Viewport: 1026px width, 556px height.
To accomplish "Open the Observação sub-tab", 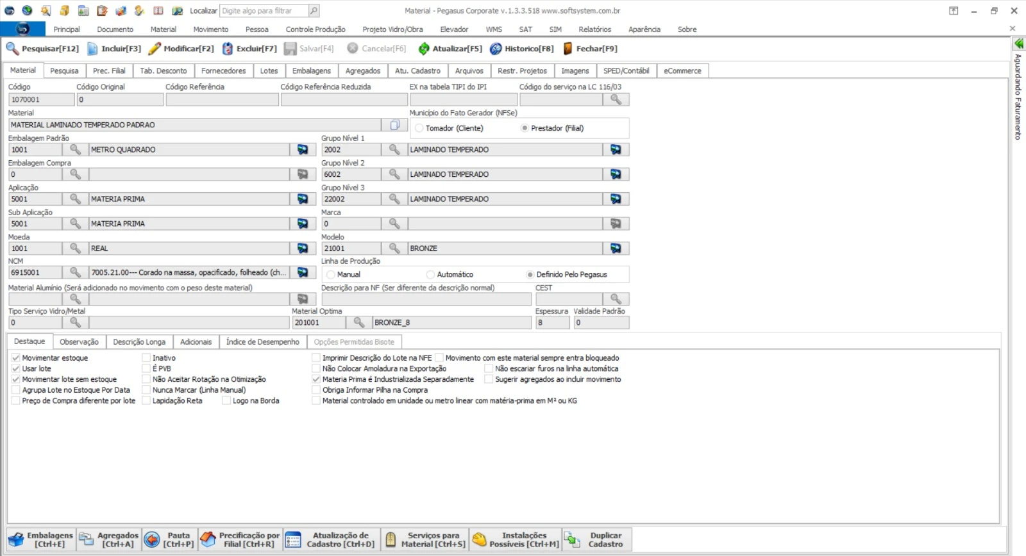I will click(x=79, y=341).
